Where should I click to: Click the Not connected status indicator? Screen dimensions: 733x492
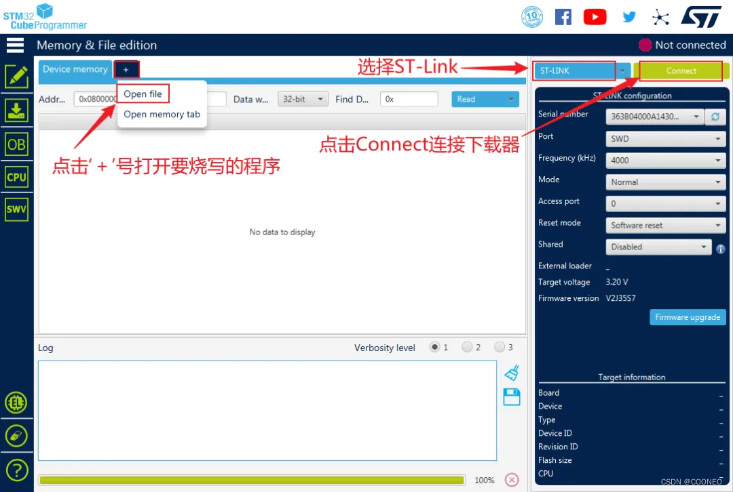(683, 45)
